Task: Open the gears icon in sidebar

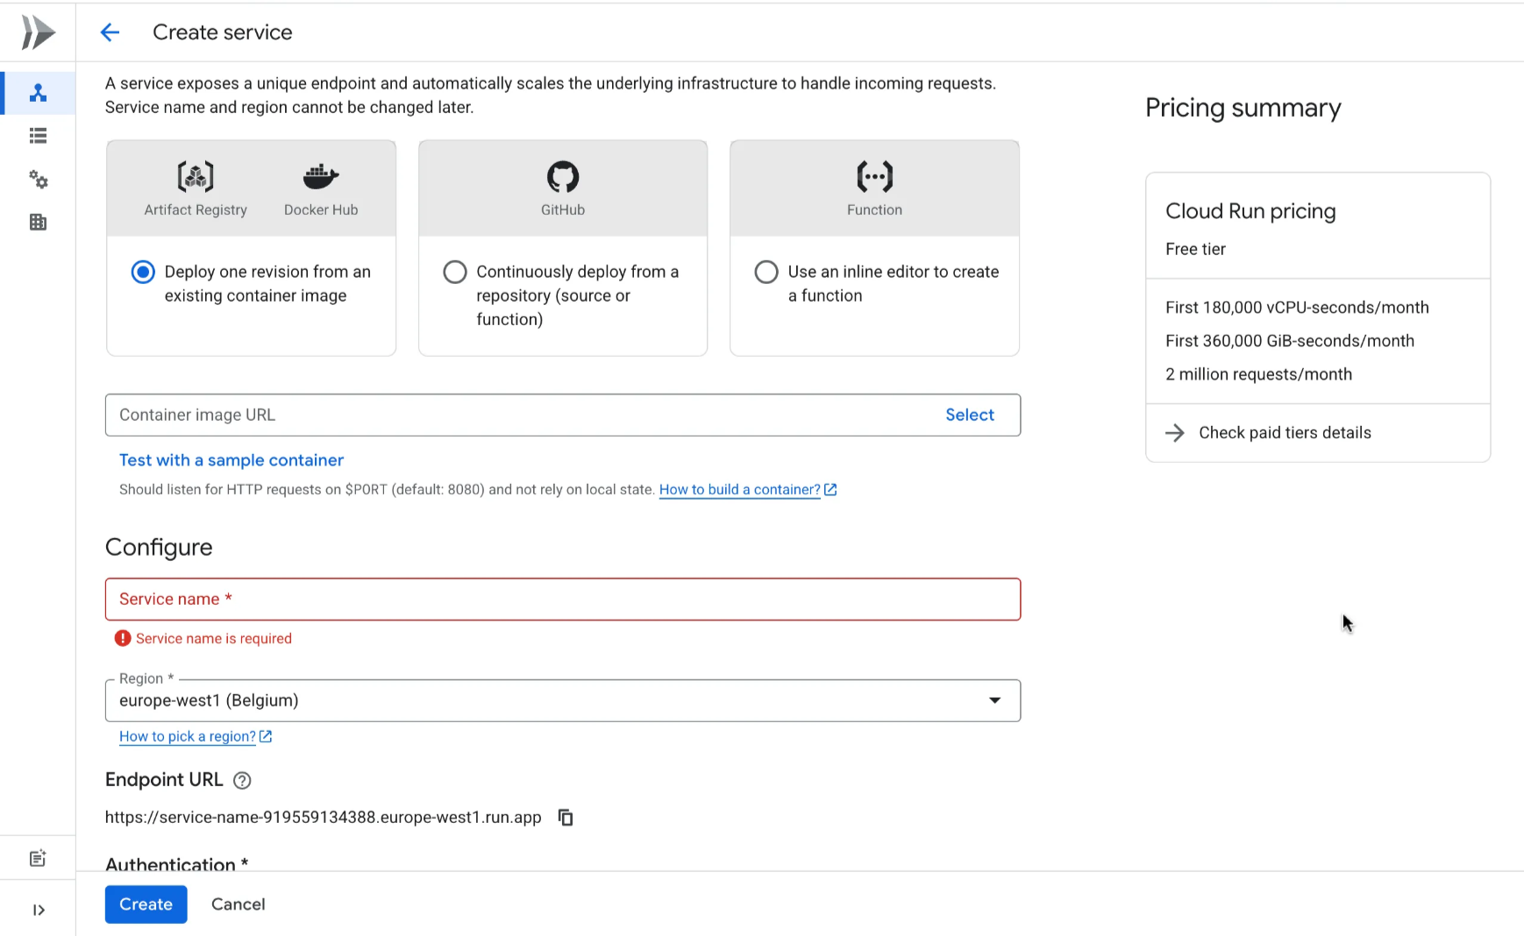Action: pyautogui.click(x=38, y=180)
